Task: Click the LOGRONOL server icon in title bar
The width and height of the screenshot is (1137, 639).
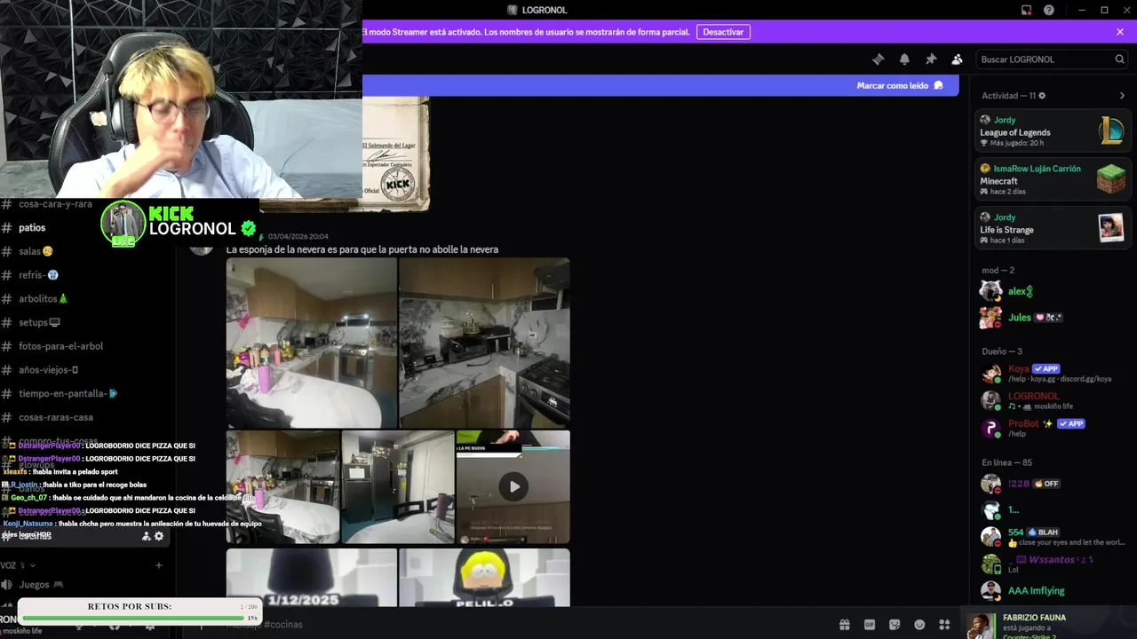Action: pyautogui.click(x=513, y=10)
